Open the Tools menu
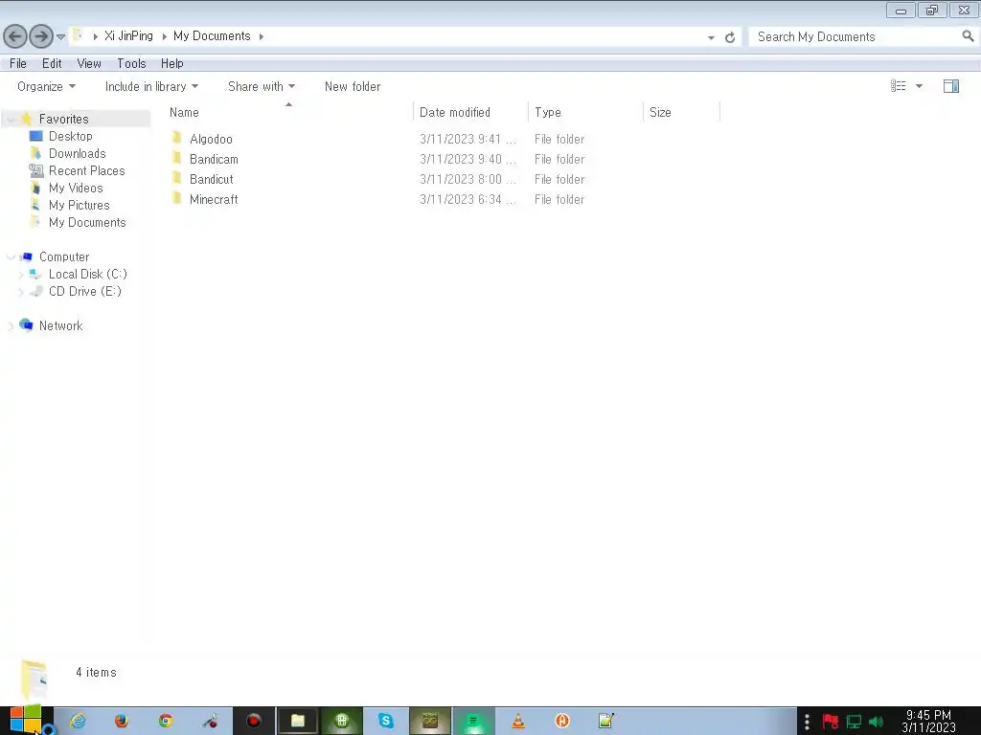Screen dimensions: 981x735 click(x=131, y=64)
